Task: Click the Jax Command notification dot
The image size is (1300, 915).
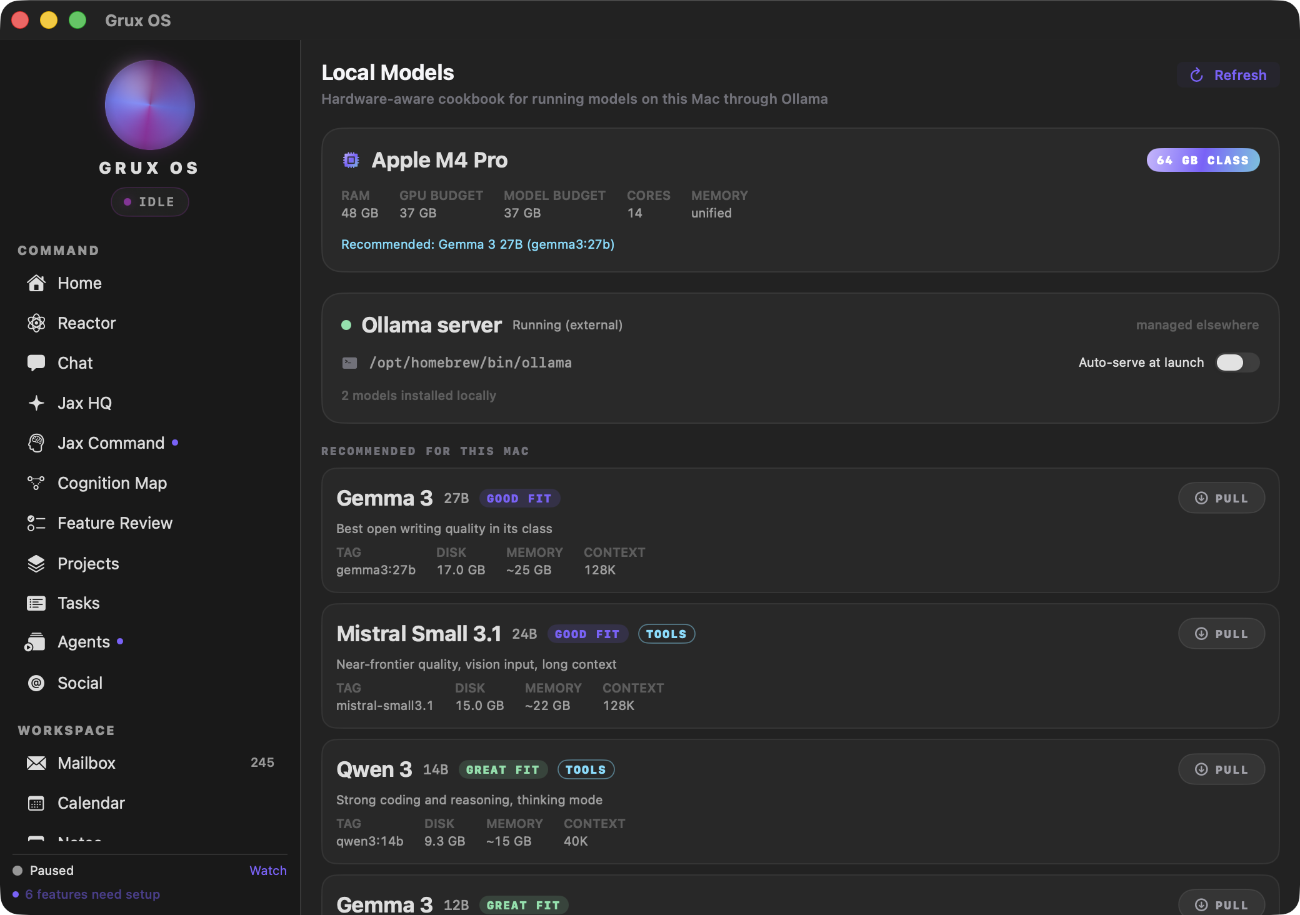Action: point(175,442)
